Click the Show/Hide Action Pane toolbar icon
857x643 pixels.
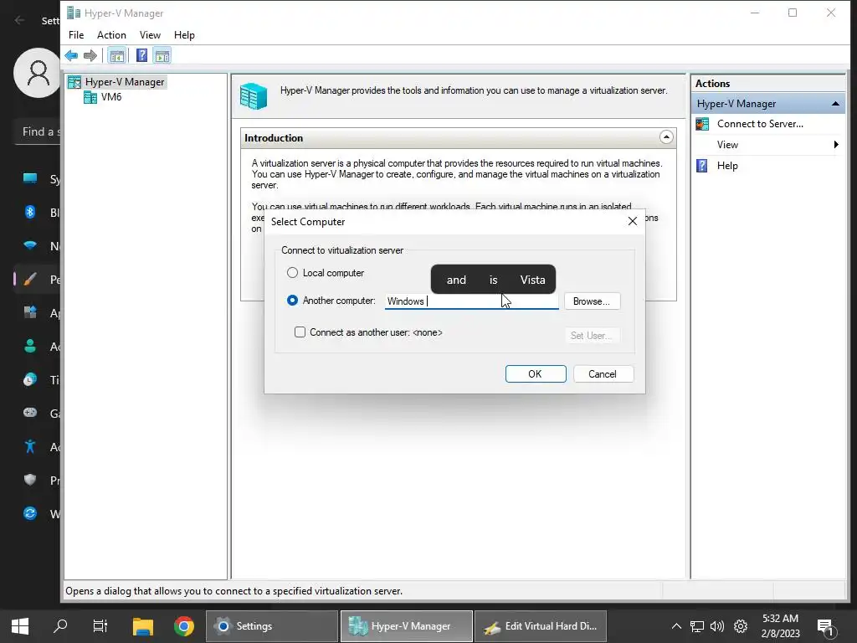[x=162, y=55]
